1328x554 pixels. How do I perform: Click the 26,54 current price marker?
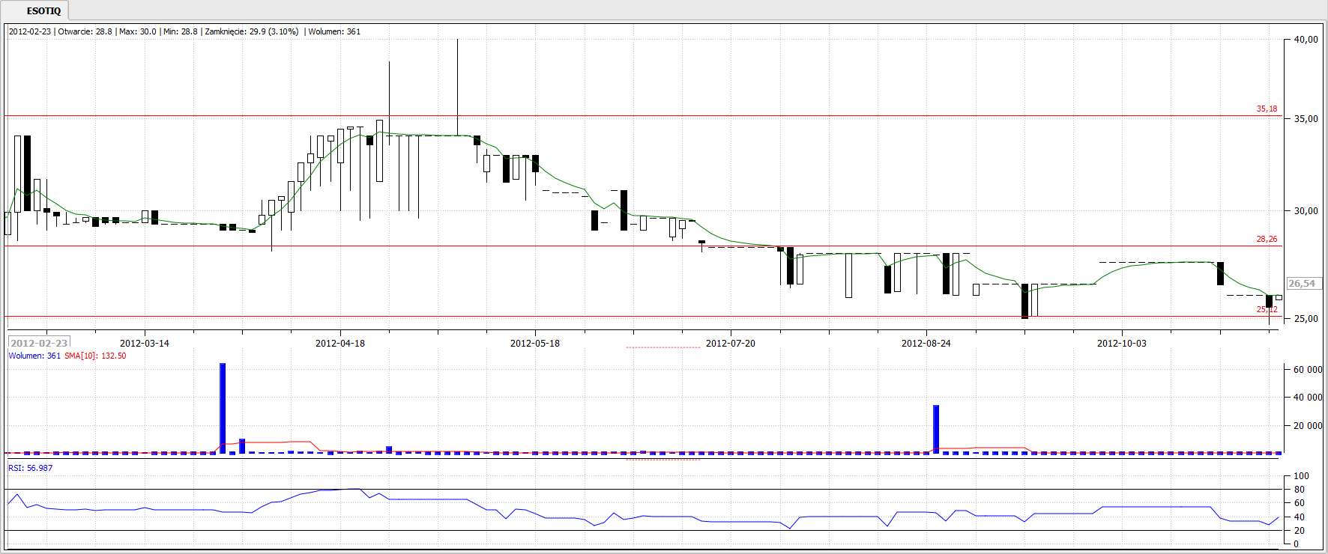(x=1302, y=284)
